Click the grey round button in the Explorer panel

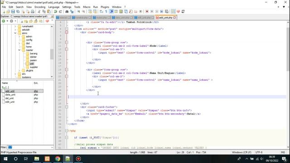click(11, 21)
